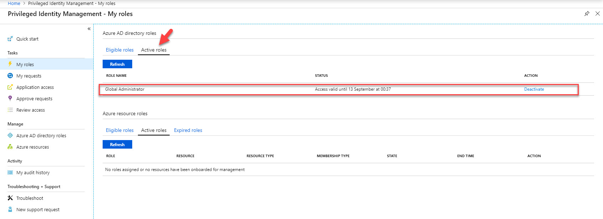Click the Review access list icon
The image size is (603, 219).
10,110
